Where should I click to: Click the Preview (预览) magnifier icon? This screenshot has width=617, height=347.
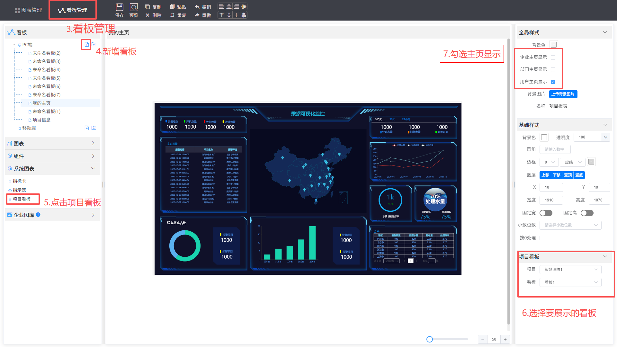click(134, 7)
